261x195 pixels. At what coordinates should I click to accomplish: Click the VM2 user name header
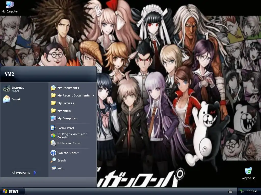(9, 74)
